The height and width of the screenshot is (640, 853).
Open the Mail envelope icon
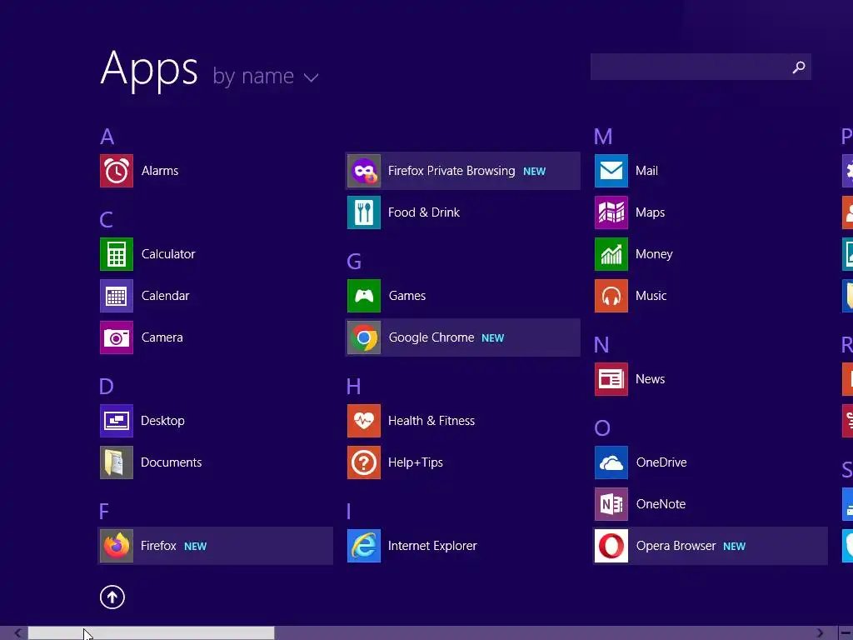[611, 171]
